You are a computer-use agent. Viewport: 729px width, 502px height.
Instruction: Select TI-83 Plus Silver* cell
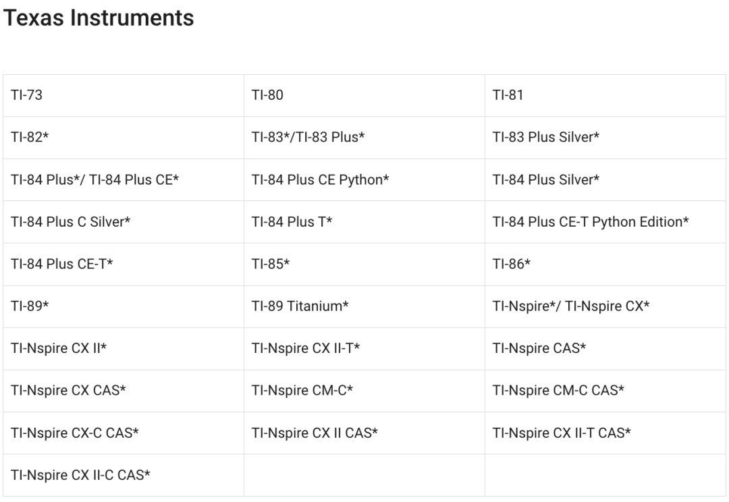point(546,138)
